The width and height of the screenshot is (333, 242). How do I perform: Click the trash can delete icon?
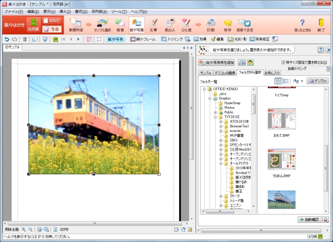(25, 39)
